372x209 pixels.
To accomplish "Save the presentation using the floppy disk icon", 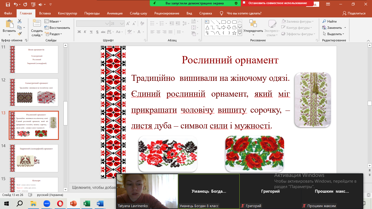I will tap(8, 4).
